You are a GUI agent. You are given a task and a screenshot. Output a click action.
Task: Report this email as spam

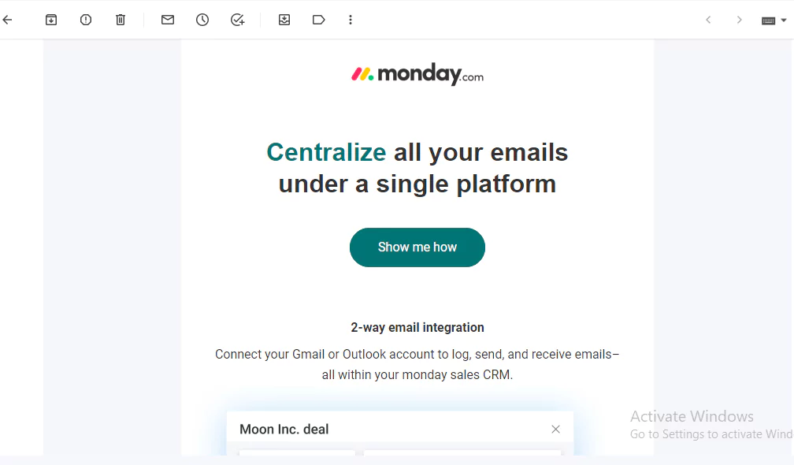pos(86,20)
